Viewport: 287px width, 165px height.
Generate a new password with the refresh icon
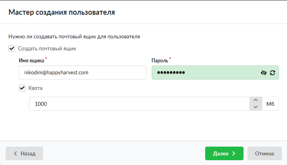click(x=273, y=73)
